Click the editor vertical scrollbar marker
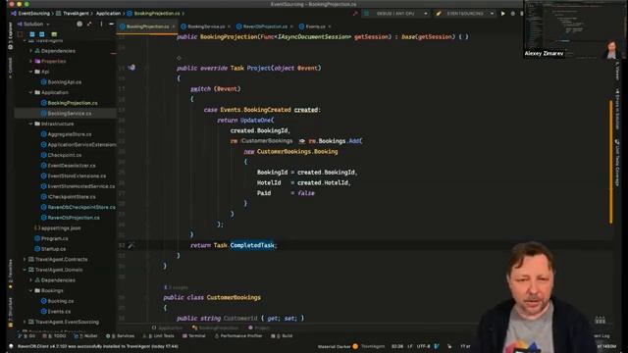 (x=610, y=162)
